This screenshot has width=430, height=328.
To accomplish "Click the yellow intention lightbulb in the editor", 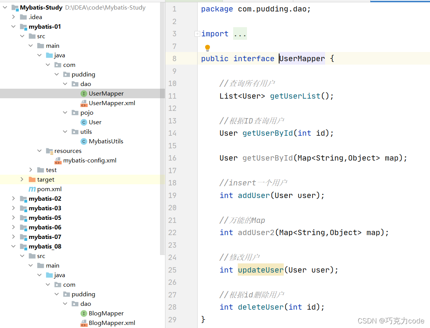I will coord(208,48).
